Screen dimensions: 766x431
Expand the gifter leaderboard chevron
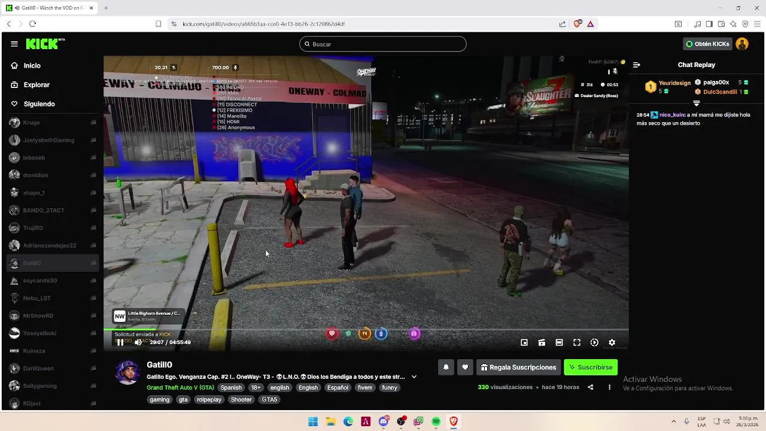coord(696,103)
